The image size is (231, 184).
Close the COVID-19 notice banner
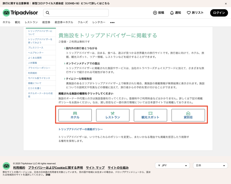(x=226, y=4)
